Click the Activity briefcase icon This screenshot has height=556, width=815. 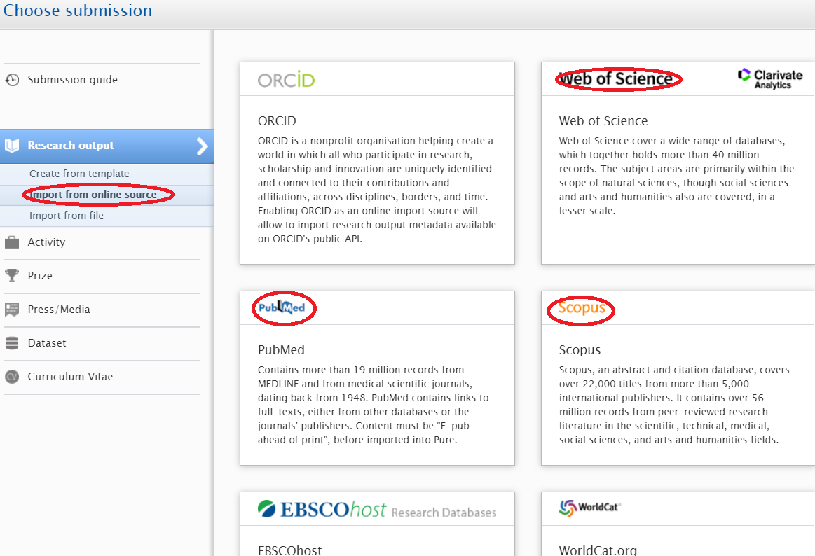click(12, 242)
